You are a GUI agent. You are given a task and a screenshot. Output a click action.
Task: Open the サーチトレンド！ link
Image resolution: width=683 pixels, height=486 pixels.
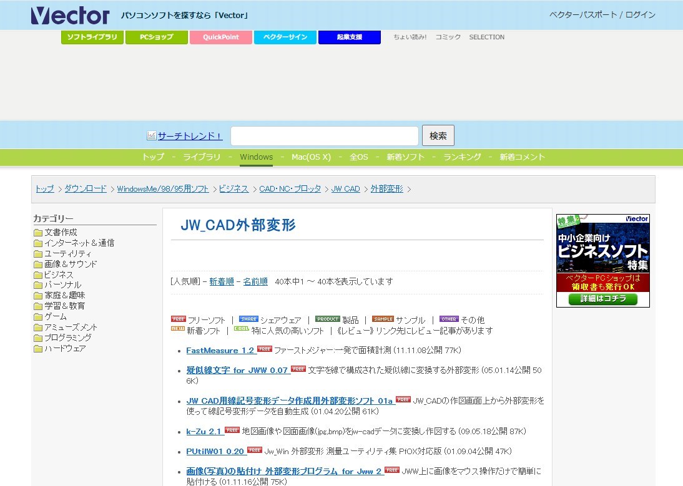(x=190, y=136)
